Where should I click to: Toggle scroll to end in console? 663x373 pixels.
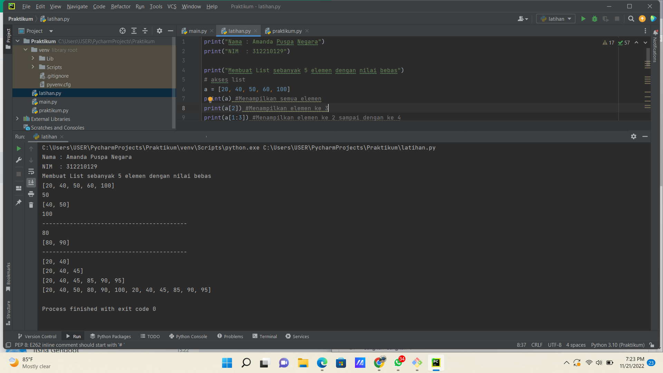click(x=31, y=182)
